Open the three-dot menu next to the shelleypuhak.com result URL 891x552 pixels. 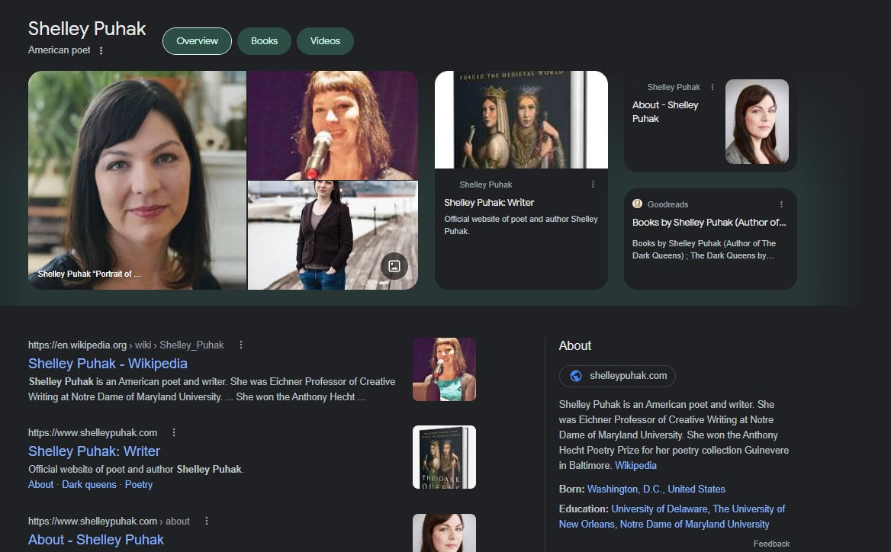coord(174,432)
